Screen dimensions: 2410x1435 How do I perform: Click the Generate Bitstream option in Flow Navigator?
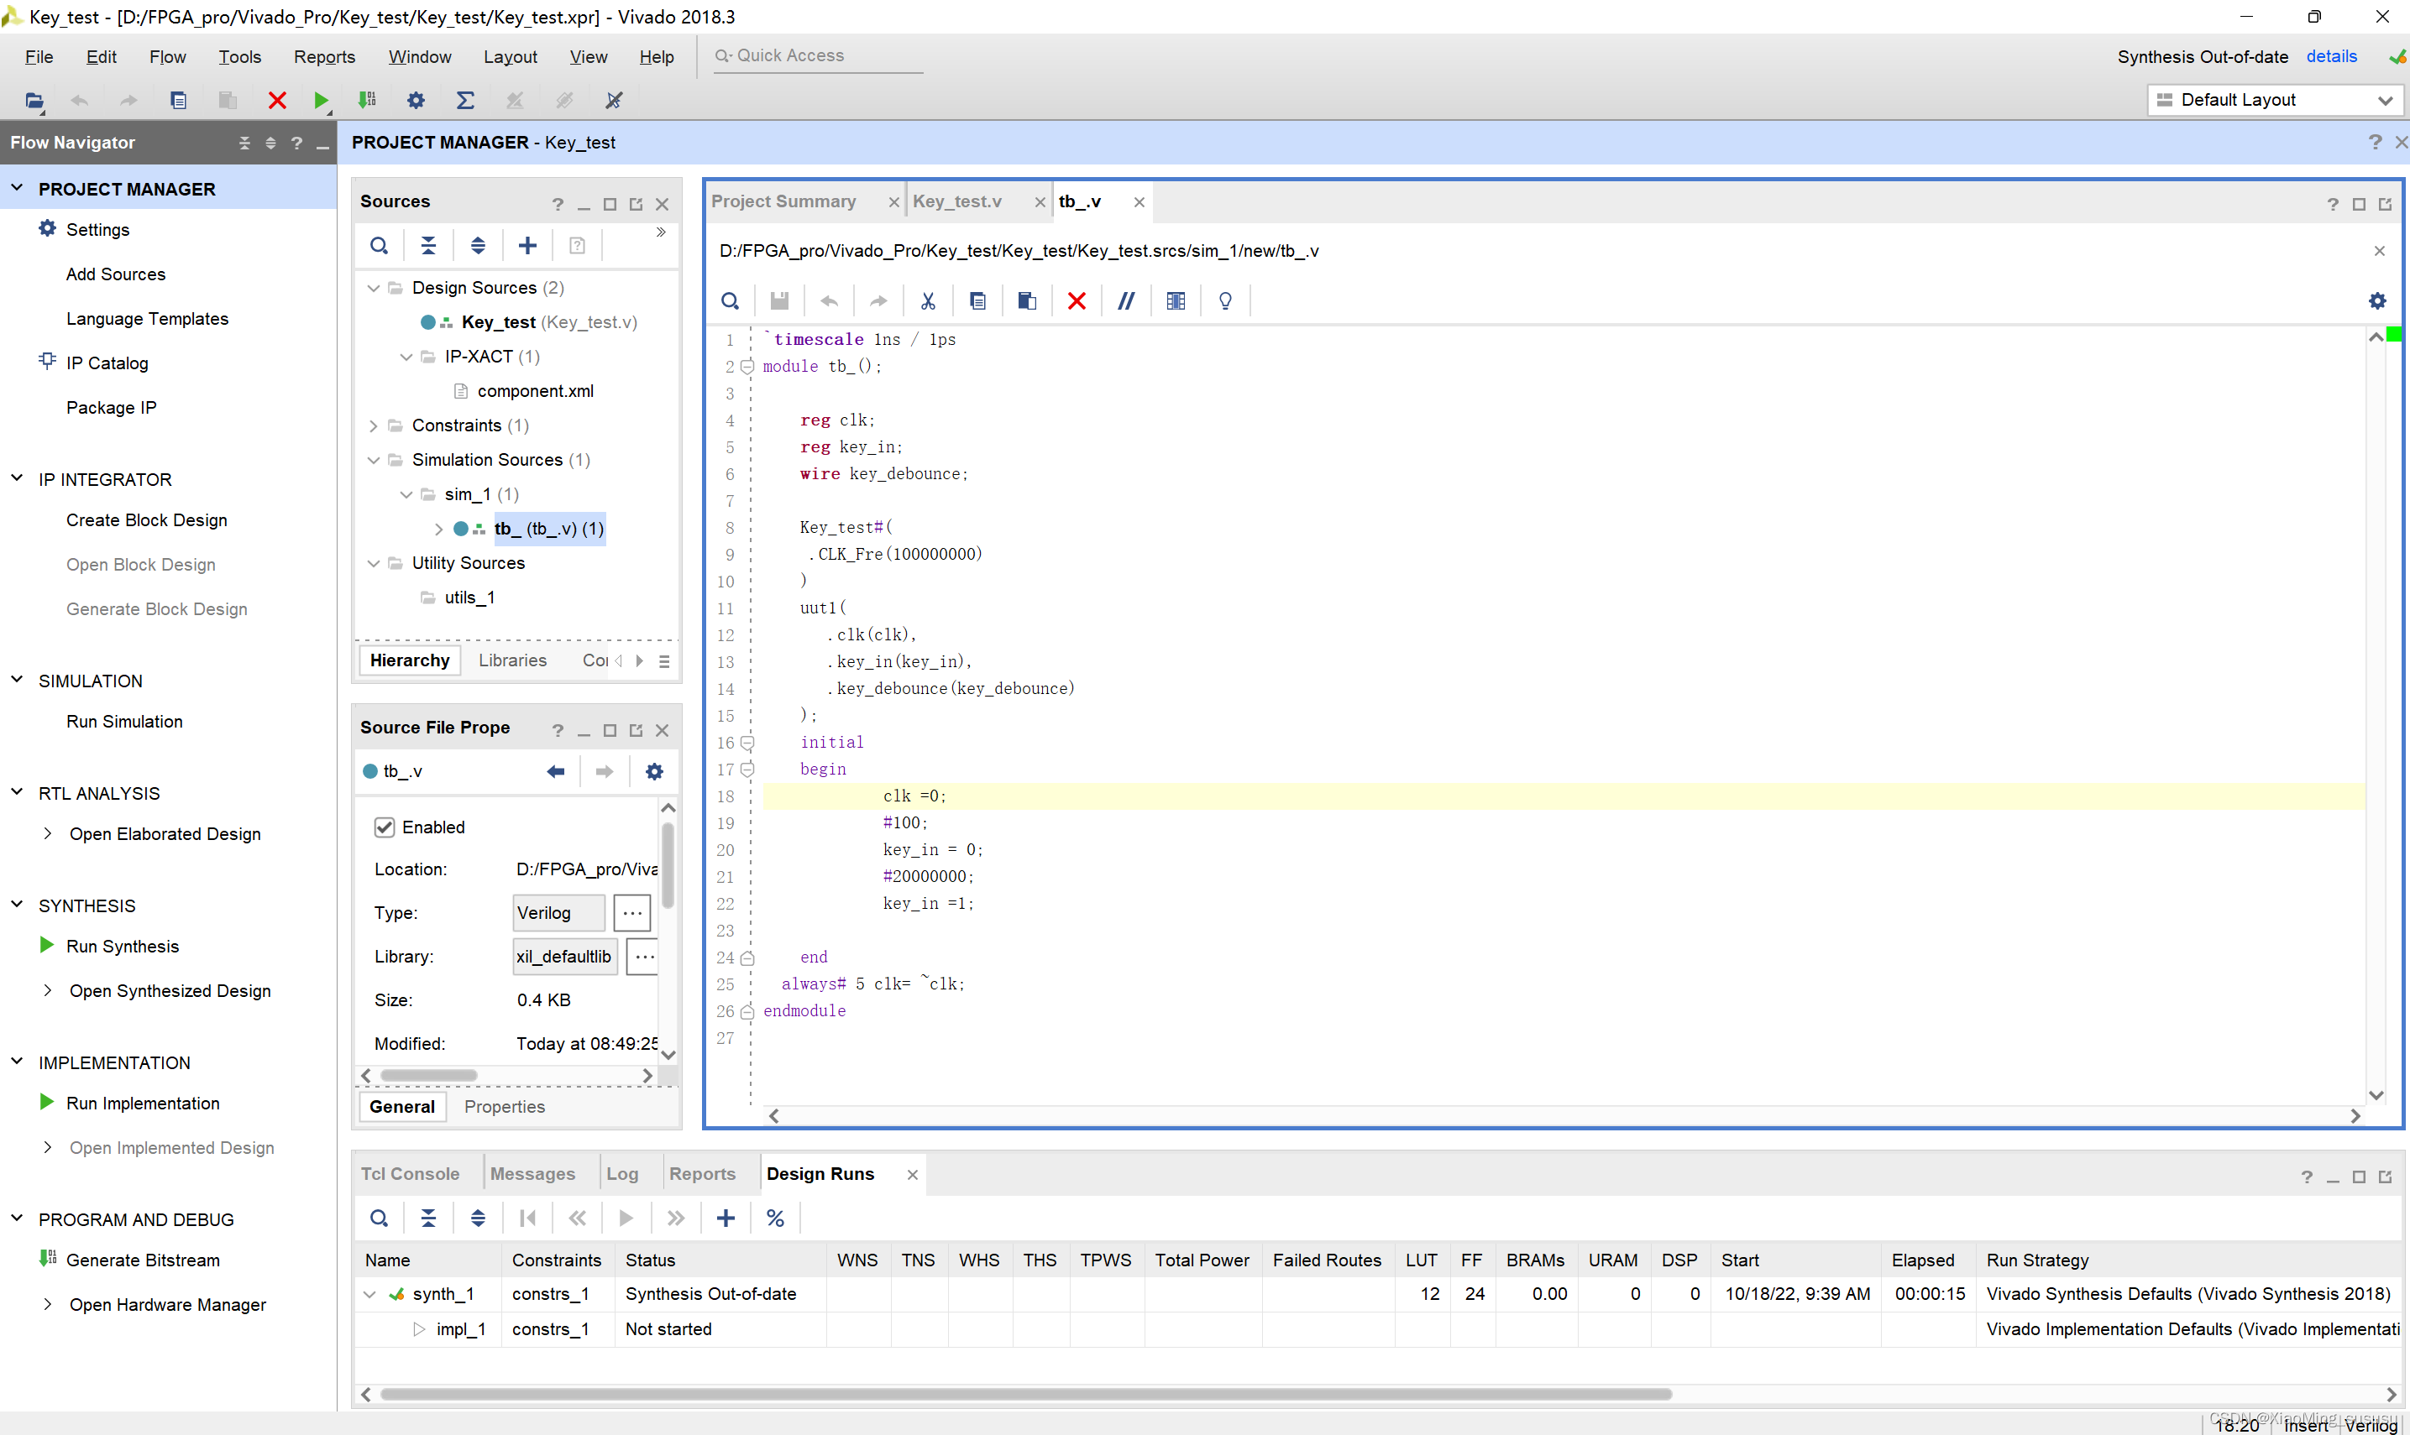click(140, 1259)
